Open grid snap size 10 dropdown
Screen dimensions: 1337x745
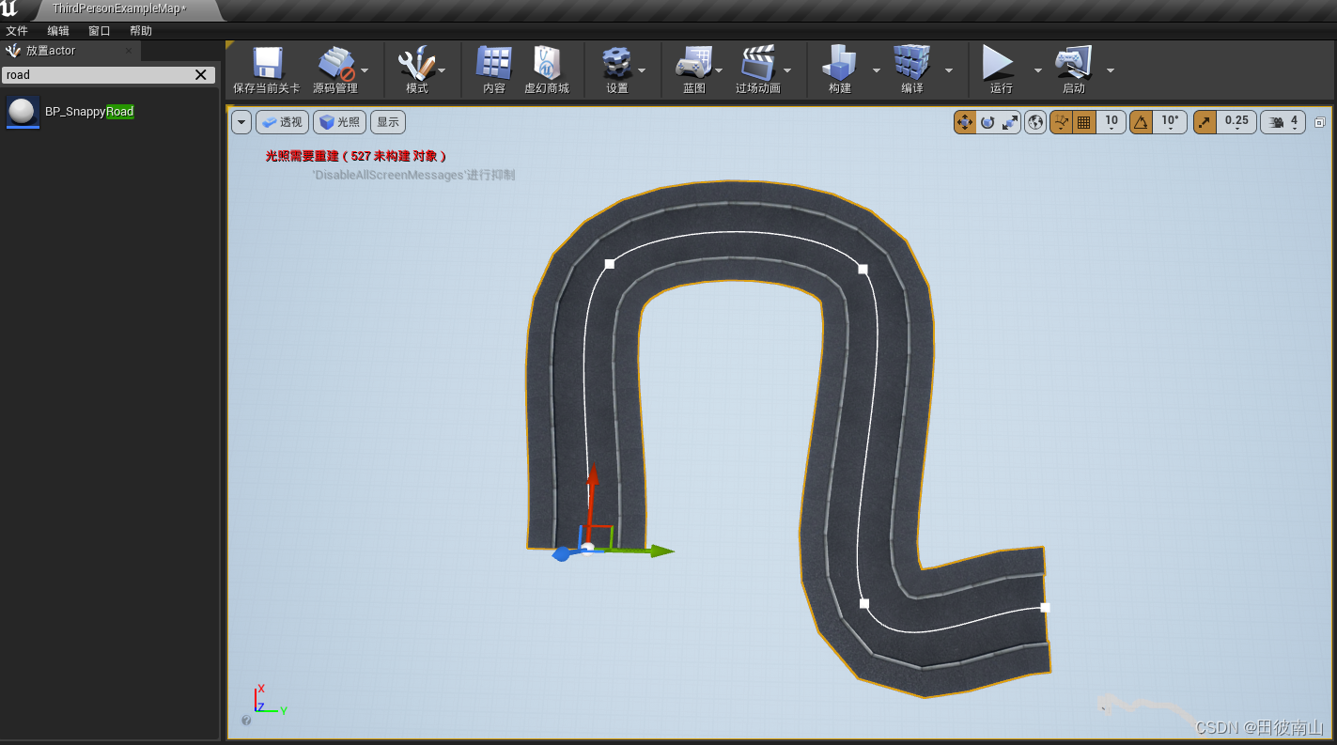[x=1112, y=122]
